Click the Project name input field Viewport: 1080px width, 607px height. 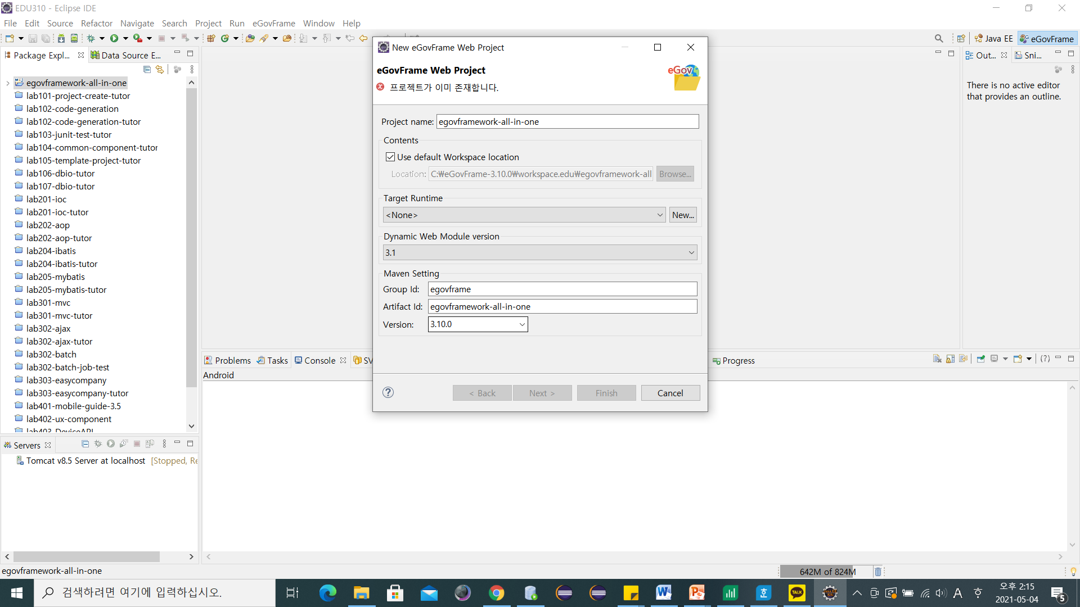pyautogui.click(x=568, y=121)
